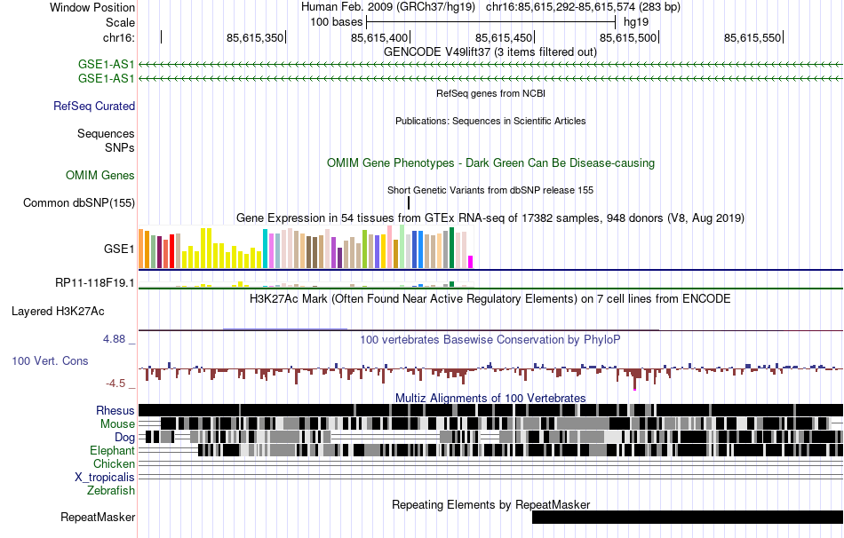Screen dimensions: 844x538
Task: Open the RefSeq Curated track label
Action: click(x=94, y=106)
